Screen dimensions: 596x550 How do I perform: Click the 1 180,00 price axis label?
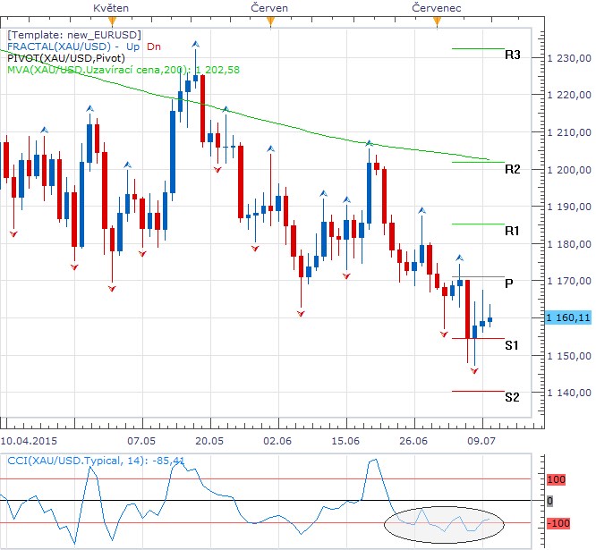pyautogui.click(x=569, y=244)
